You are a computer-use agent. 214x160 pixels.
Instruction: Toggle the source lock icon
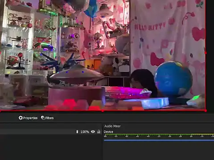click(x=99, y=132)
